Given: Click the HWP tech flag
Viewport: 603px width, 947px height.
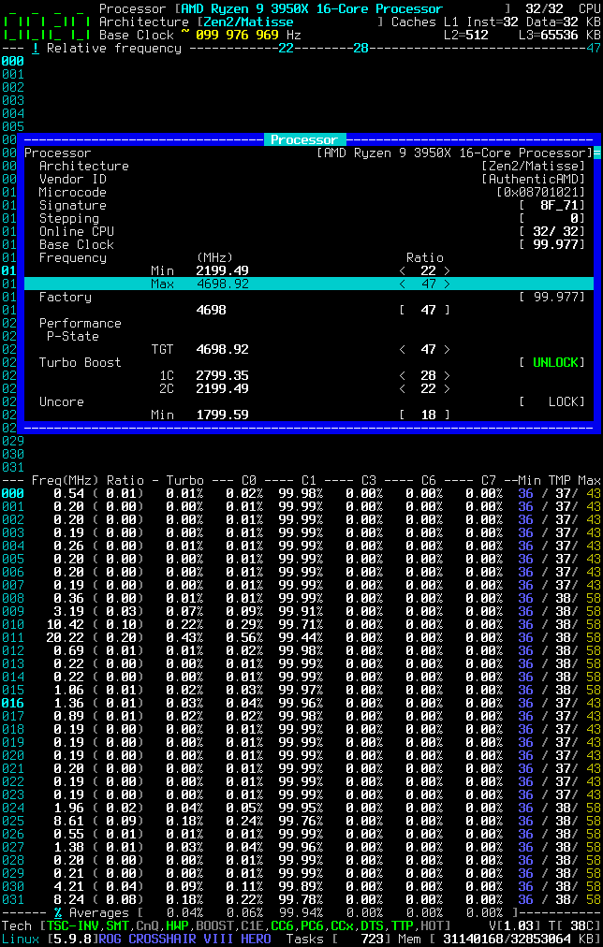Looking at the screenshot, I should 178,925.
